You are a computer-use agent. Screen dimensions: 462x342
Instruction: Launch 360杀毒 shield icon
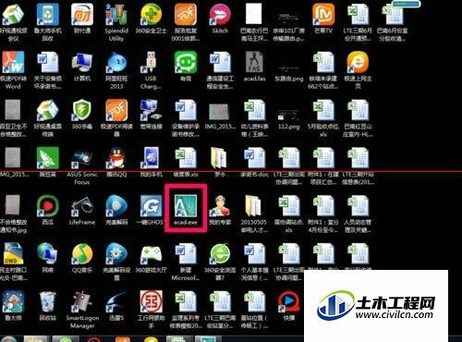(x=82, y=110)
